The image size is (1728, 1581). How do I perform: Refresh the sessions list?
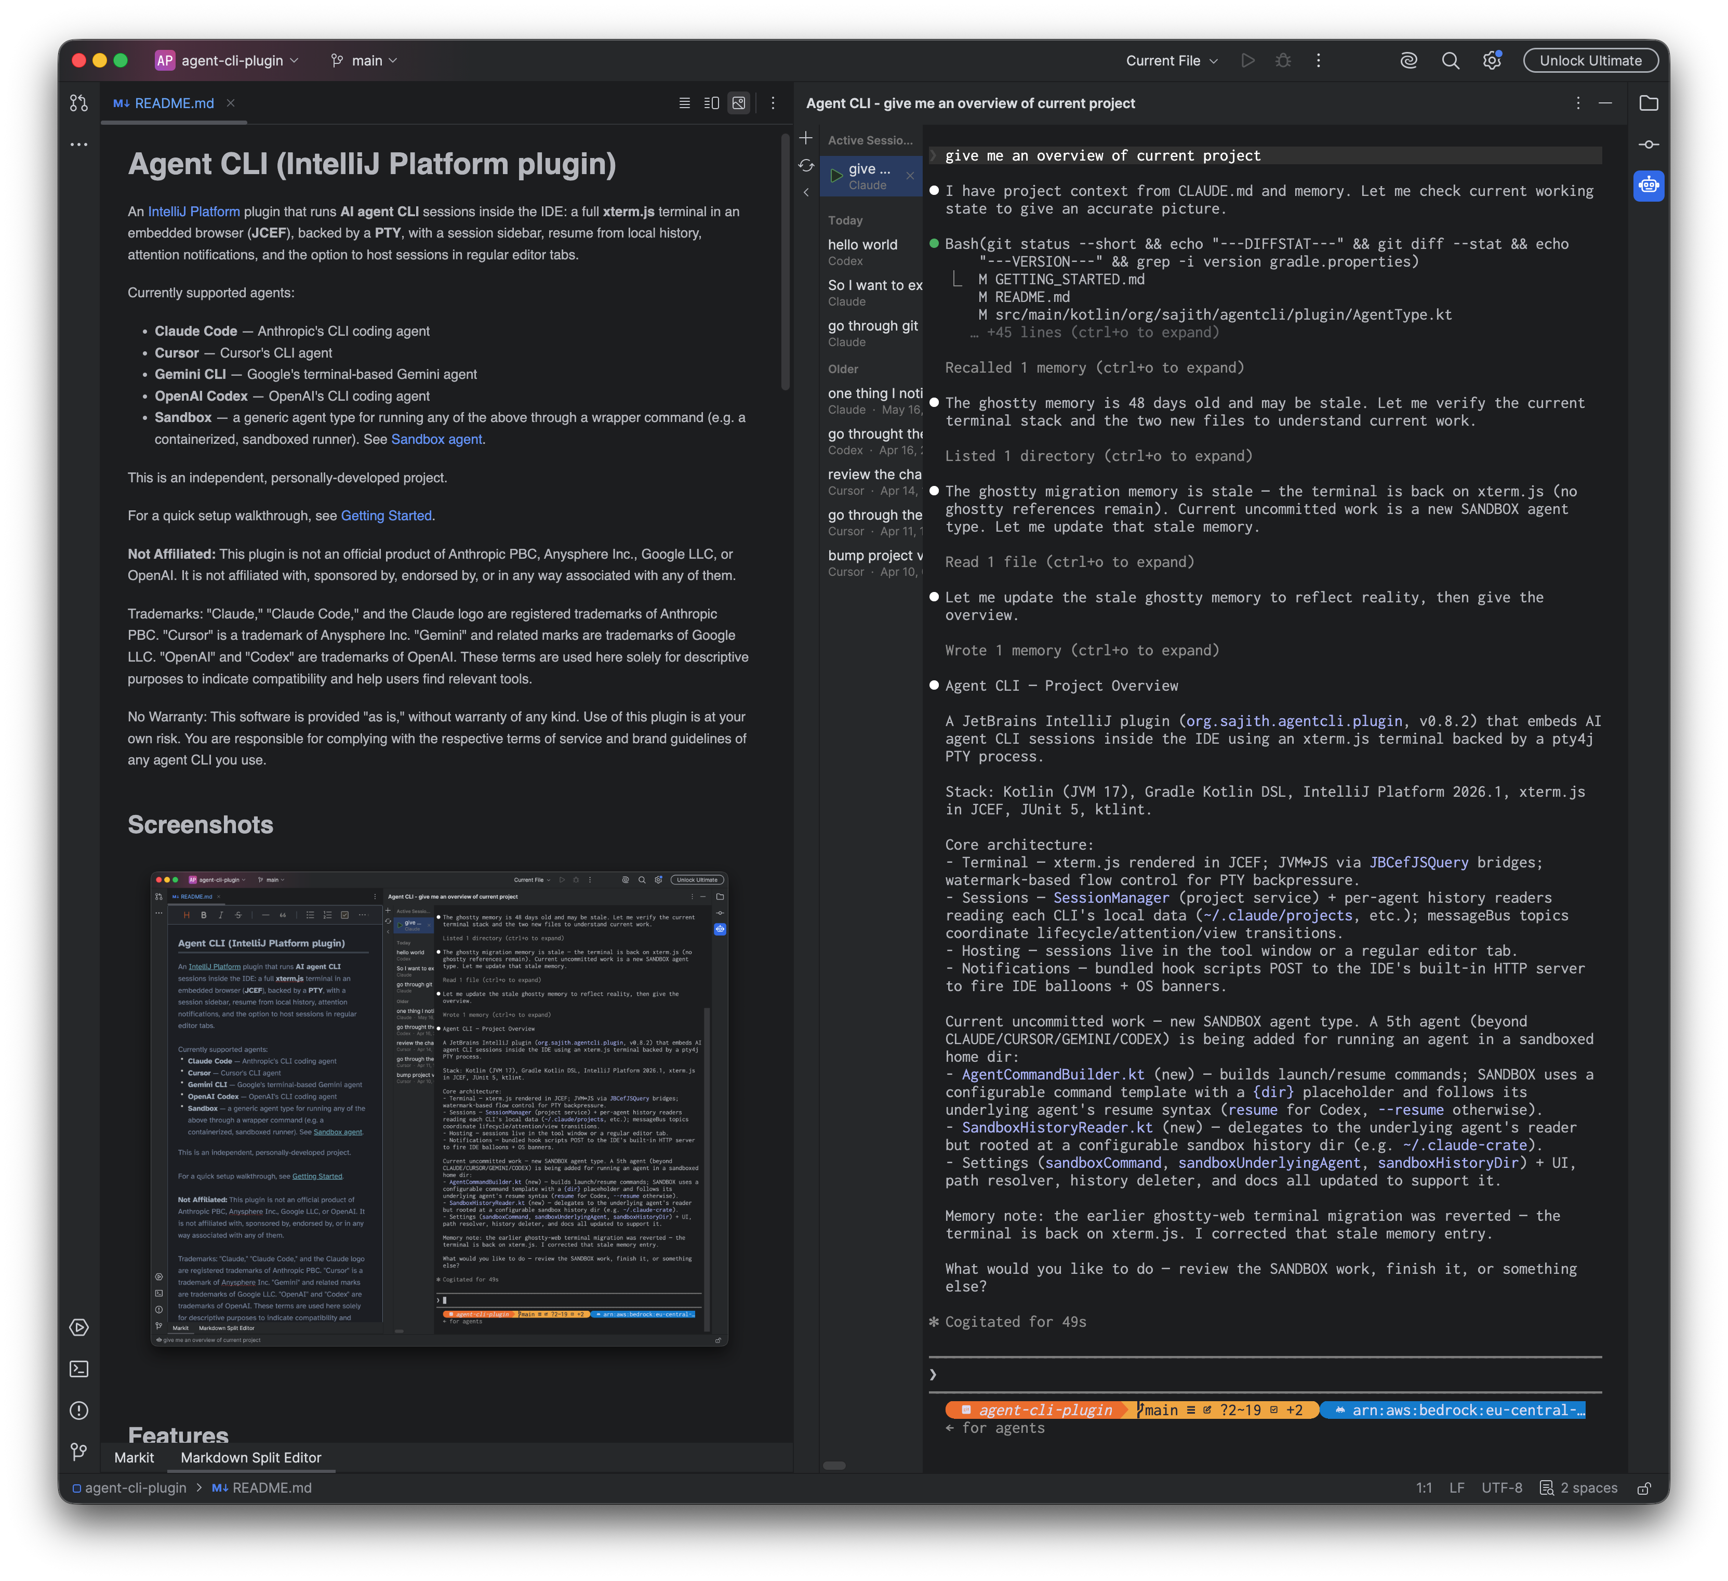[806, 165]
